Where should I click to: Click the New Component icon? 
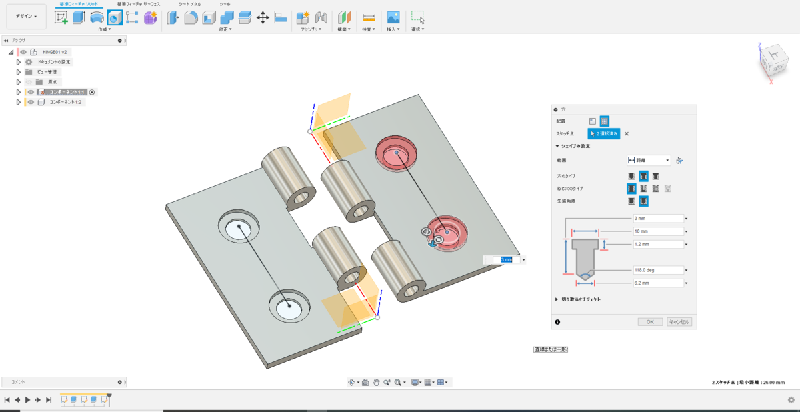point(303,18)
